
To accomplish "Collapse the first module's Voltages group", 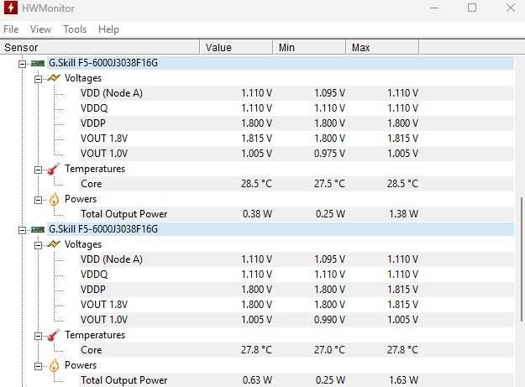I will (38, 79).
